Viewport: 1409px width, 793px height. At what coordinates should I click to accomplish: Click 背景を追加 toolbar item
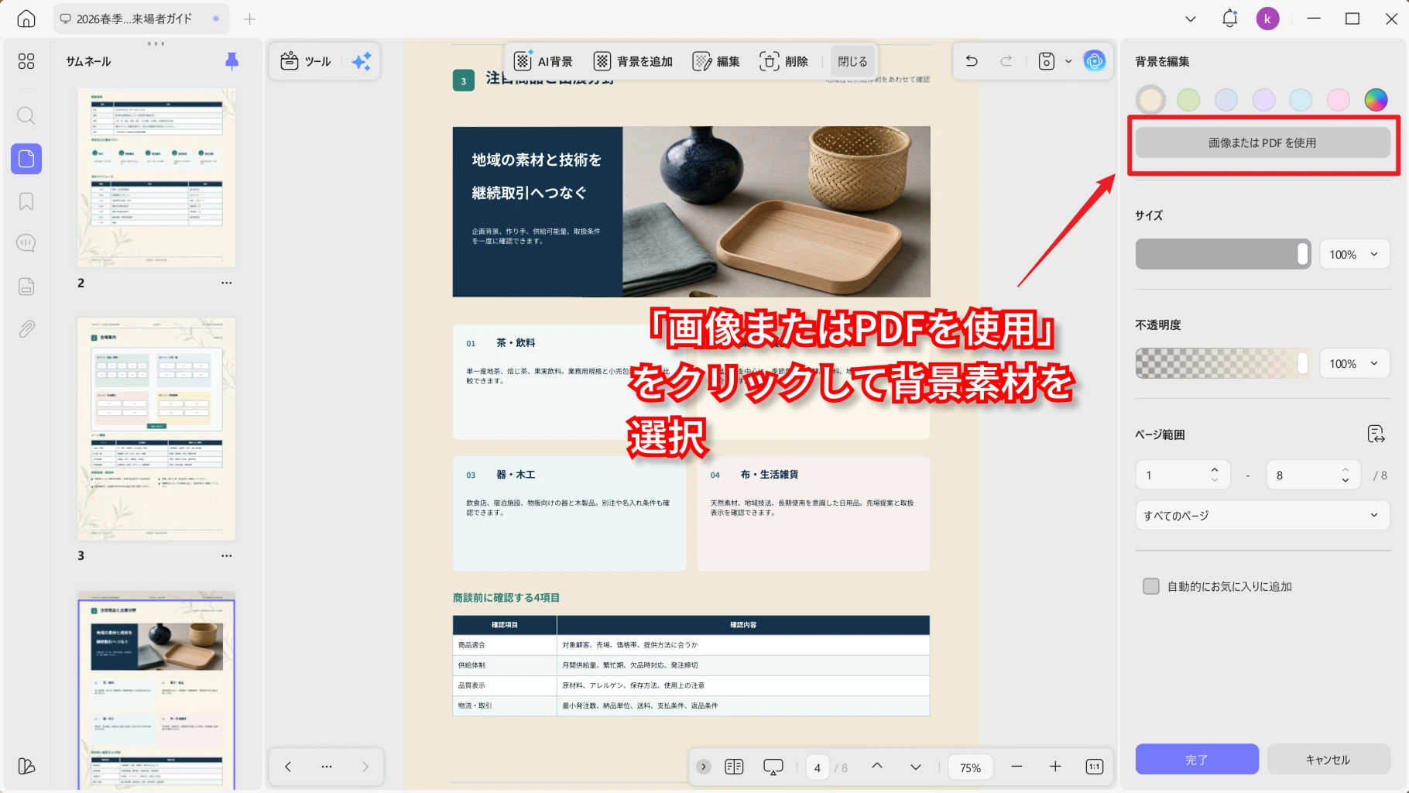coord(633,61)
